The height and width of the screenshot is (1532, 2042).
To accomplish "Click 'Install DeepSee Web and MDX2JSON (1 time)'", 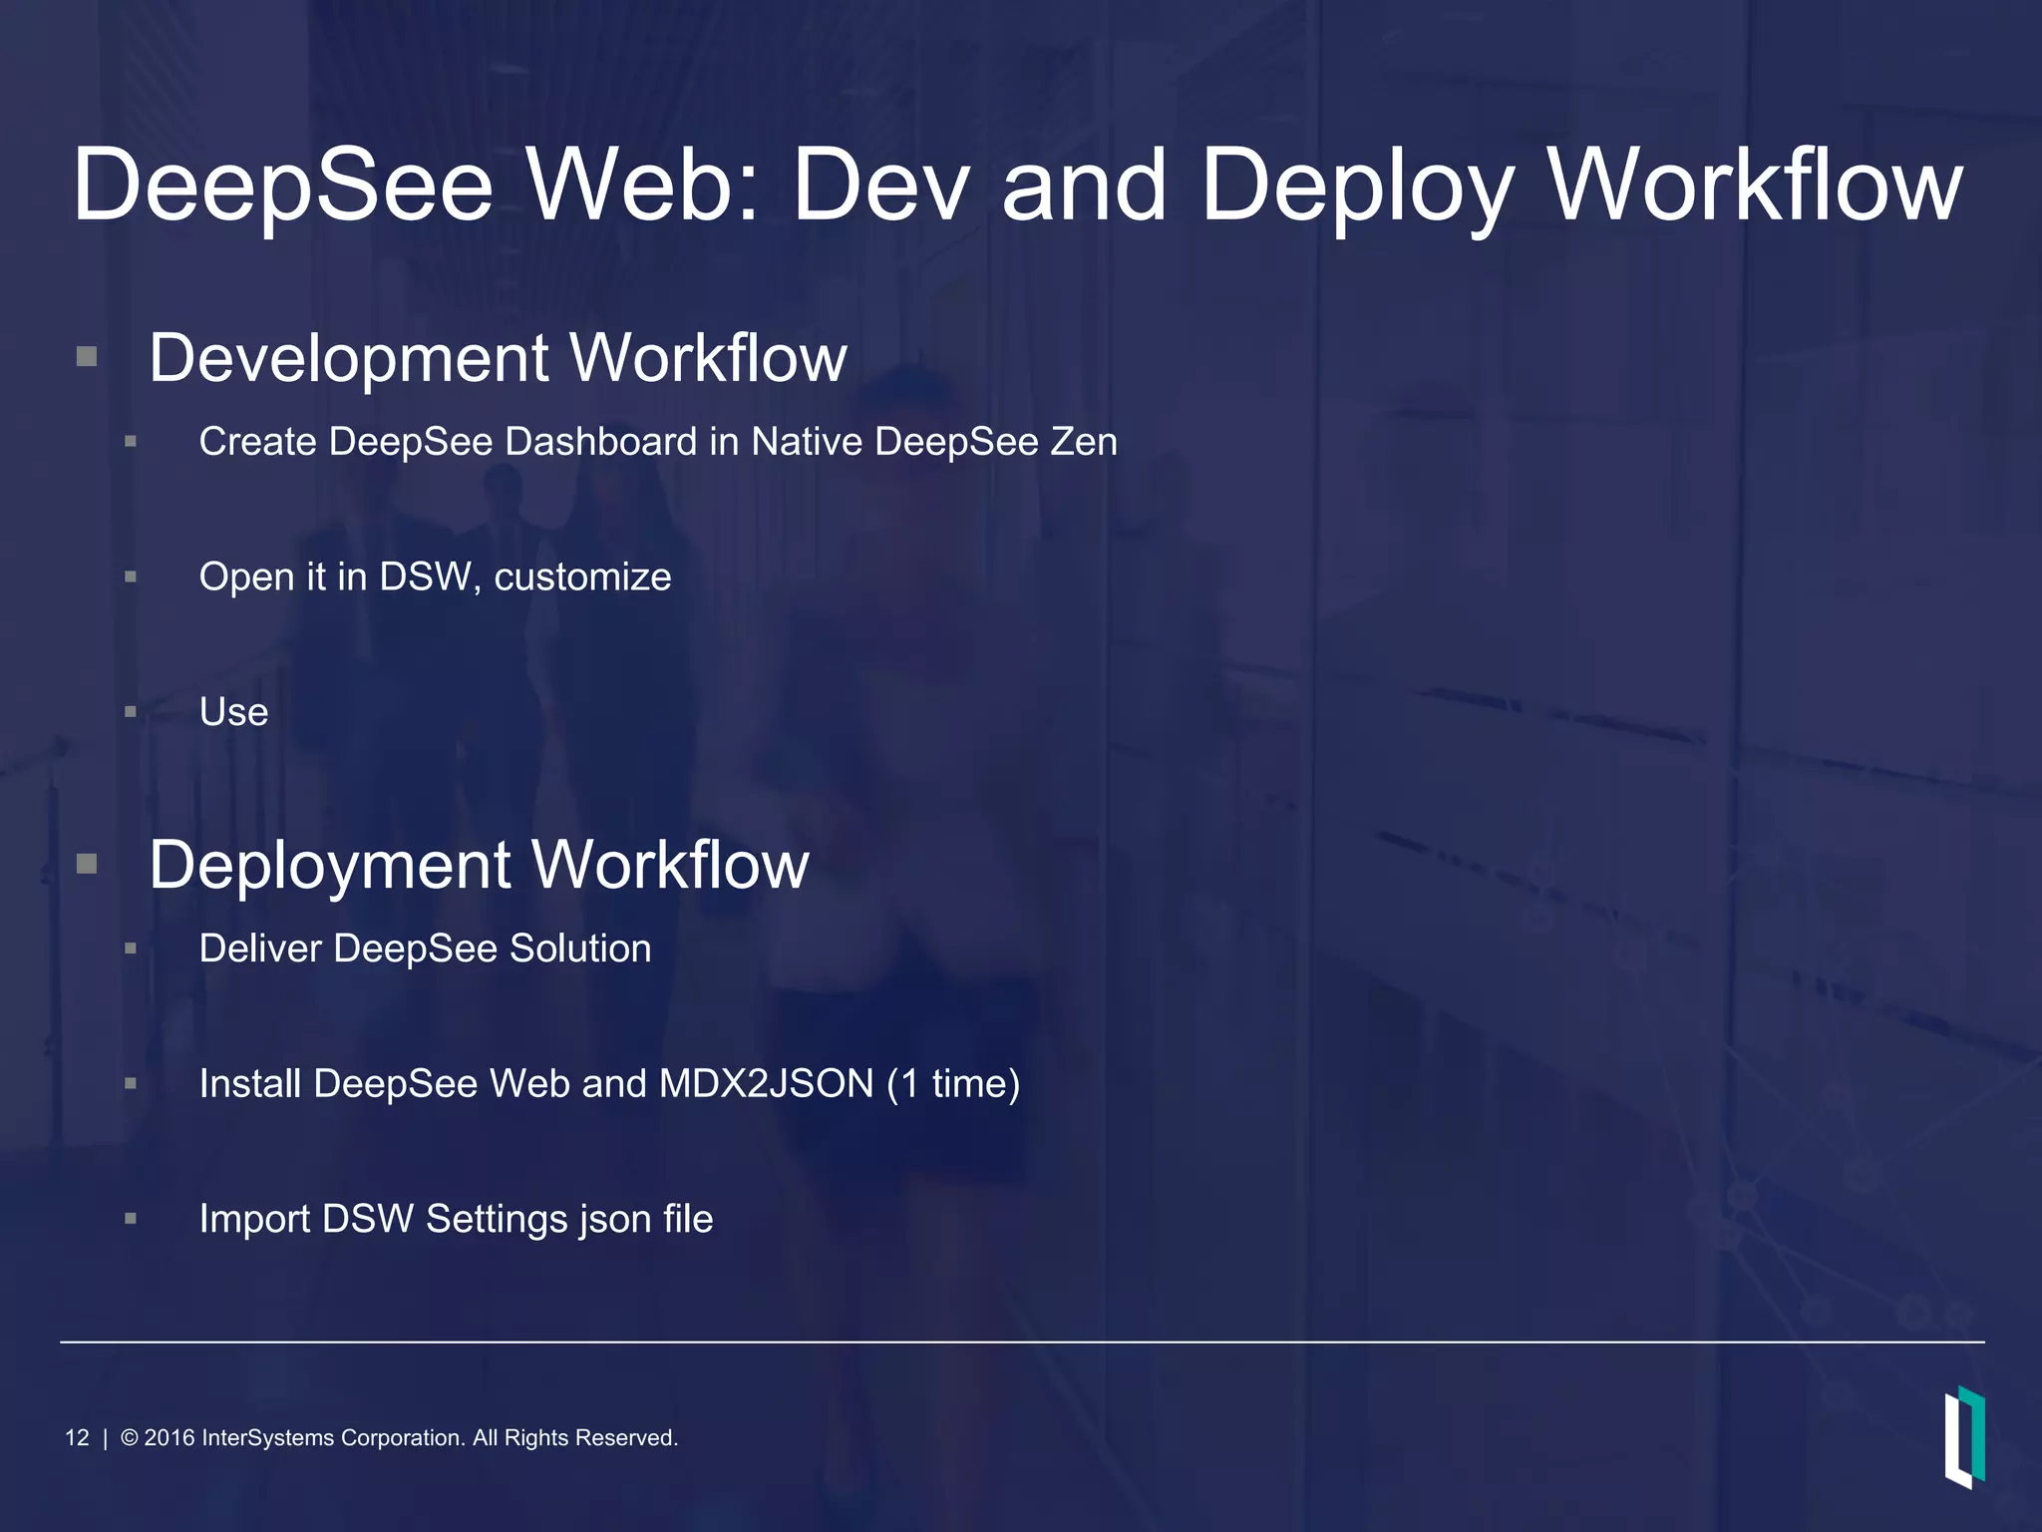I will click(609, 1084).
